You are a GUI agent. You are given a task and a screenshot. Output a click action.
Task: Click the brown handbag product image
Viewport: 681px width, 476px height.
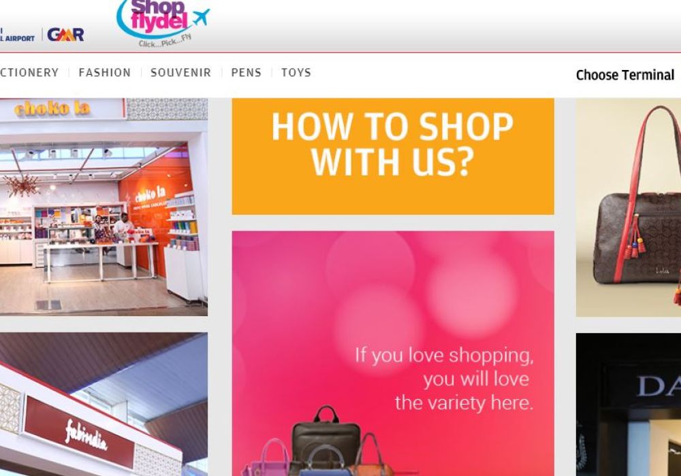(x=629, y=207)
